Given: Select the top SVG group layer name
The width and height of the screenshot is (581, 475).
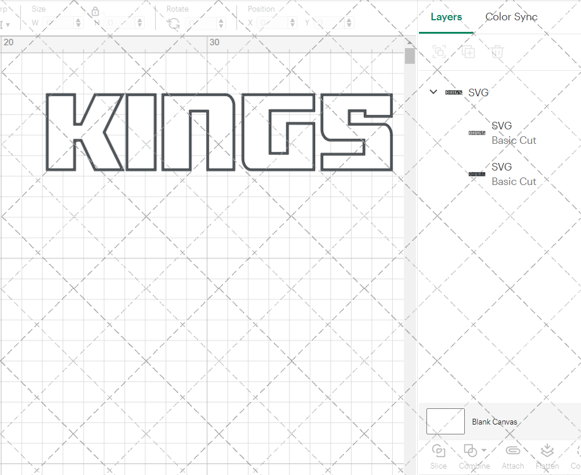Looking at the screenshot, I should tap(478, 92).
